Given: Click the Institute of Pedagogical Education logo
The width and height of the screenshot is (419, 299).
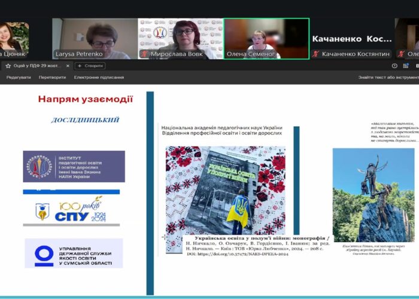Looking at the screenshot, I should 74,166.
